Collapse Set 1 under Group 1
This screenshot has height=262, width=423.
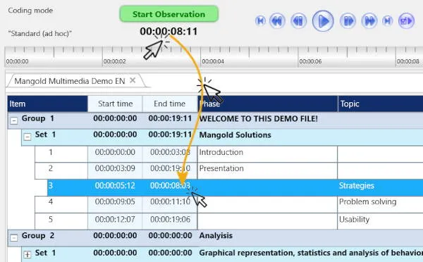point(27,137)
